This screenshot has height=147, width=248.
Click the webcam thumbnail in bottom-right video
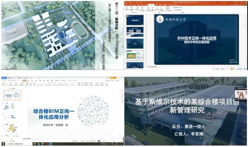(241, 95)
